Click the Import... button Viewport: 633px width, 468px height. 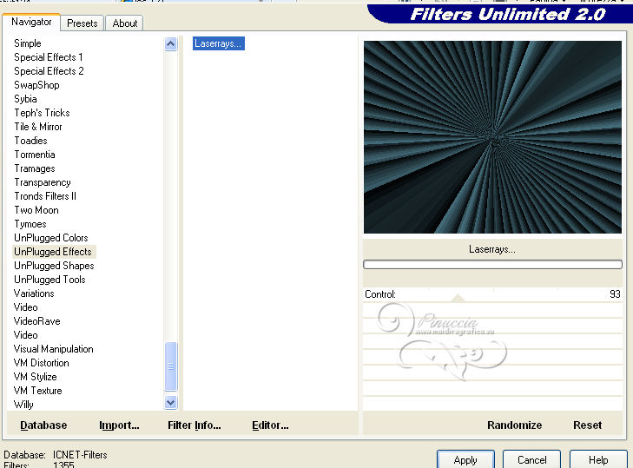pos(119,425)
